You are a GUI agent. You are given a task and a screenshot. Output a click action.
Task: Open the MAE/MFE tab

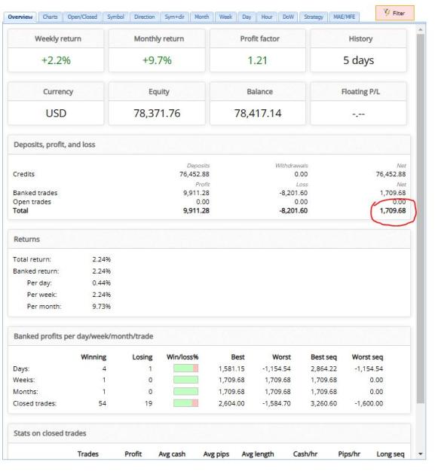pyautogui.click(x=345, y=17)
